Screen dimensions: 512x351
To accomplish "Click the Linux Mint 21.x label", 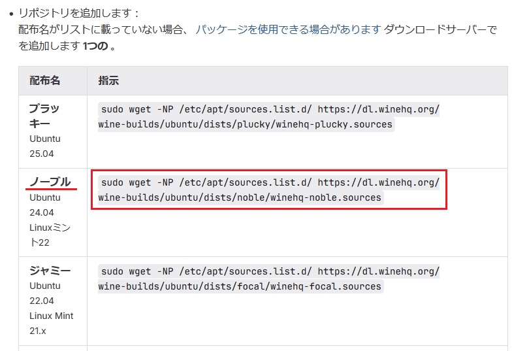I will click(51, 324).
